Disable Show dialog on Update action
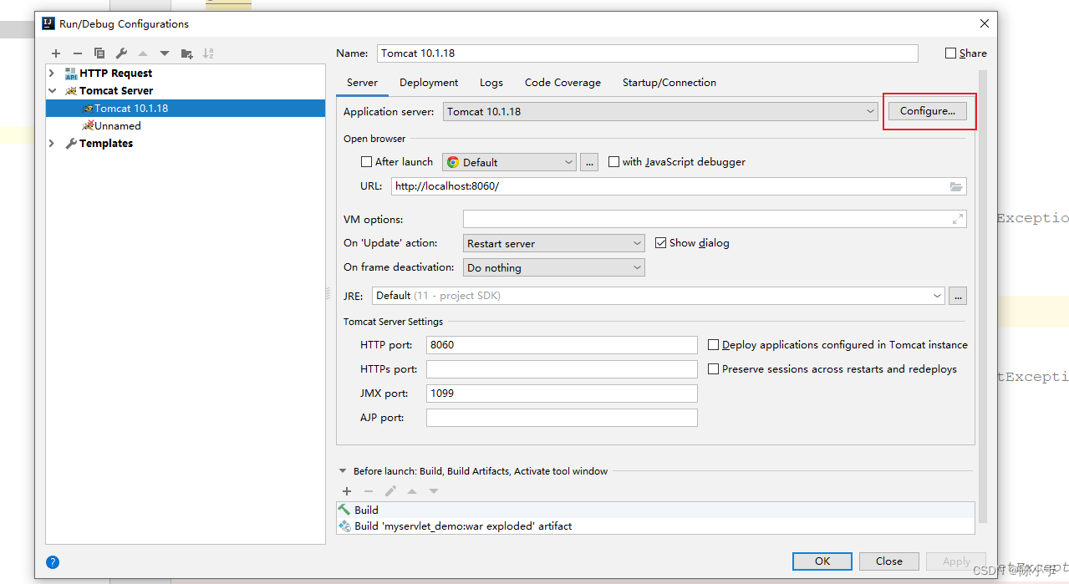This screenshot has width=1069, height=584. click(660, 242)
